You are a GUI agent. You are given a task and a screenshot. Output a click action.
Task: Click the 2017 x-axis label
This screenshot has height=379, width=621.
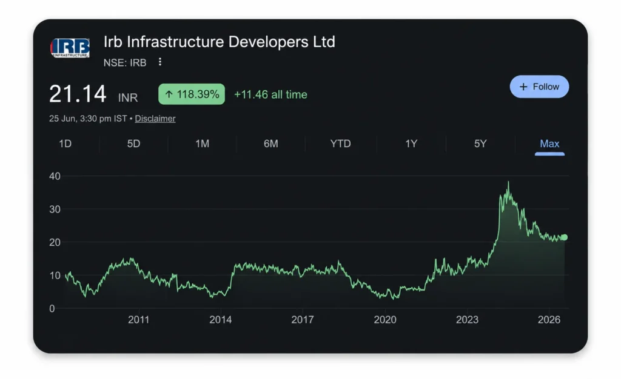point(303,320)
